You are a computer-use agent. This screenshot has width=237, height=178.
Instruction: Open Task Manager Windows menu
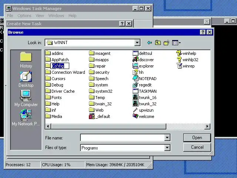56,16
